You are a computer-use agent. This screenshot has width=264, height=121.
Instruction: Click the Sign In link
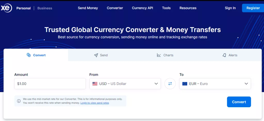pyautogui.click(x=230, y=8)
